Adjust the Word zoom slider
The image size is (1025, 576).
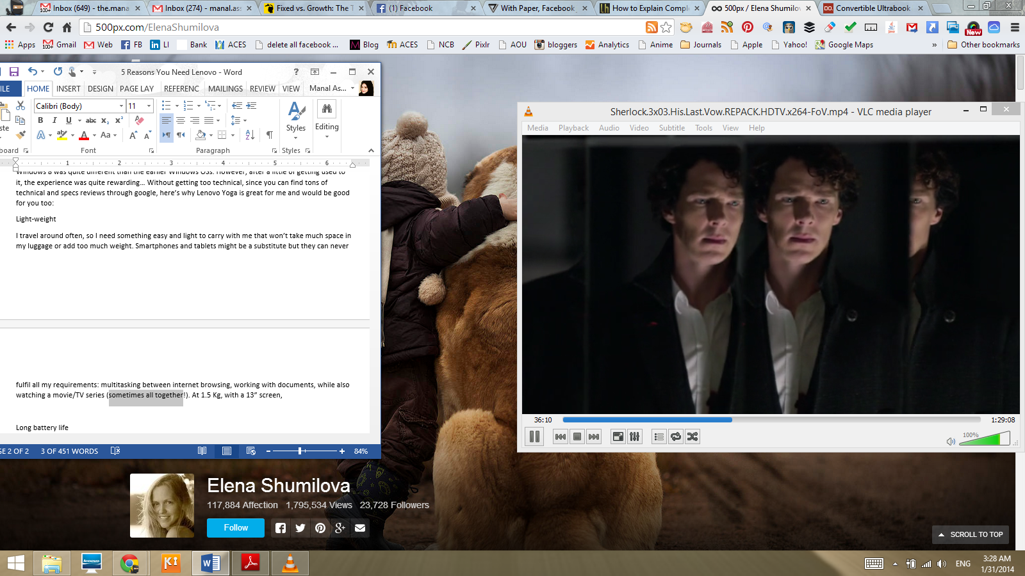[306, 451]
